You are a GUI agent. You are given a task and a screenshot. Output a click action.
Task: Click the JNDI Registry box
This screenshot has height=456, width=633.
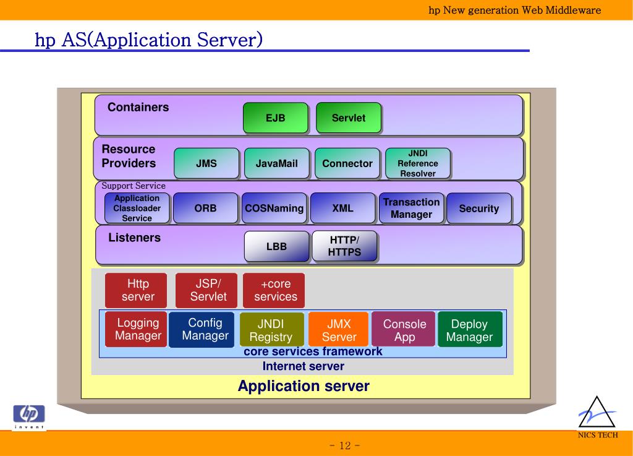pyautogui.click(x=272, y=329)
